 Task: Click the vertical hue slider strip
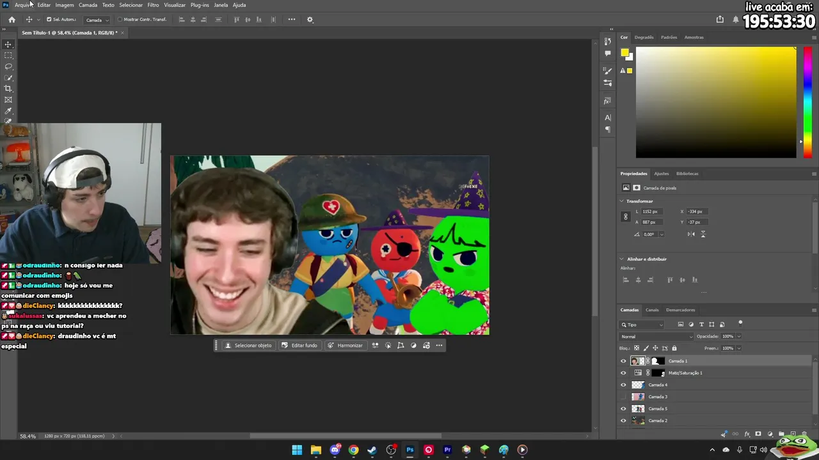pyautogui.click(x=807, y=102)
